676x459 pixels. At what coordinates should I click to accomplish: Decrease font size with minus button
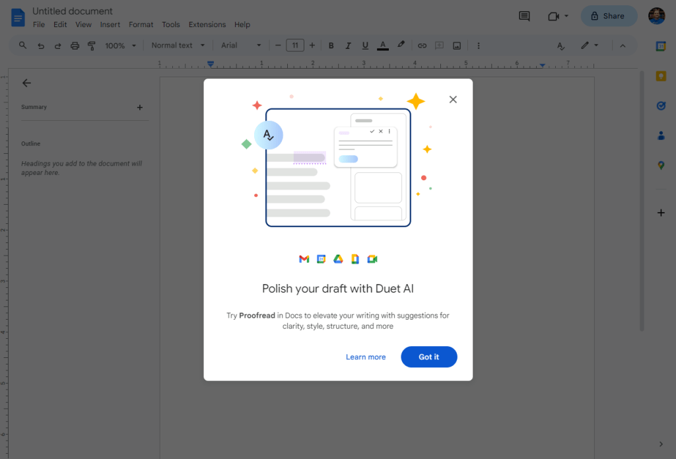(278, 46)
